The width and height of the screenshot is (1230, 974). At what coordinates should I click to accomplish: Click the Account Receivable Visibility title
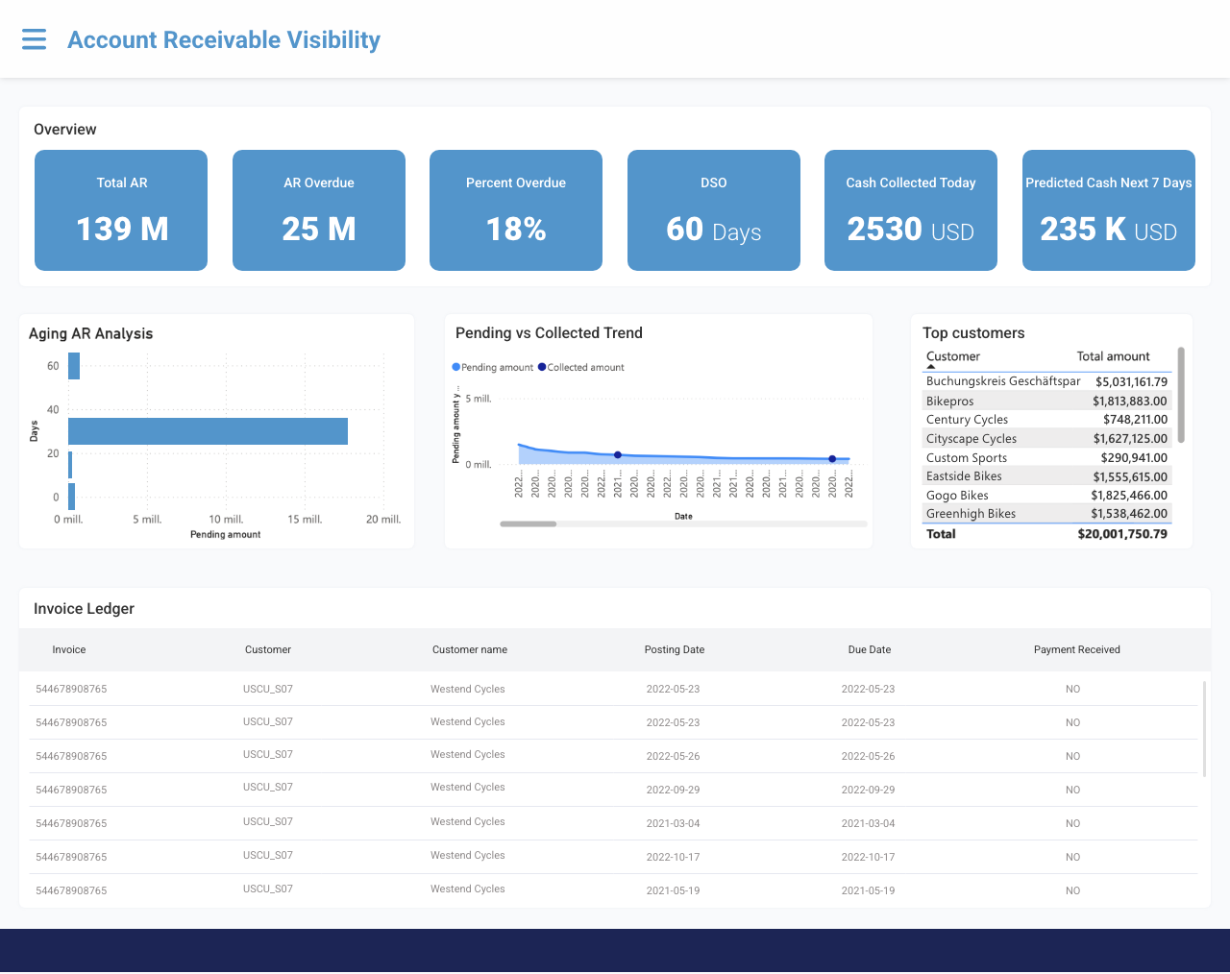[224, 40]
